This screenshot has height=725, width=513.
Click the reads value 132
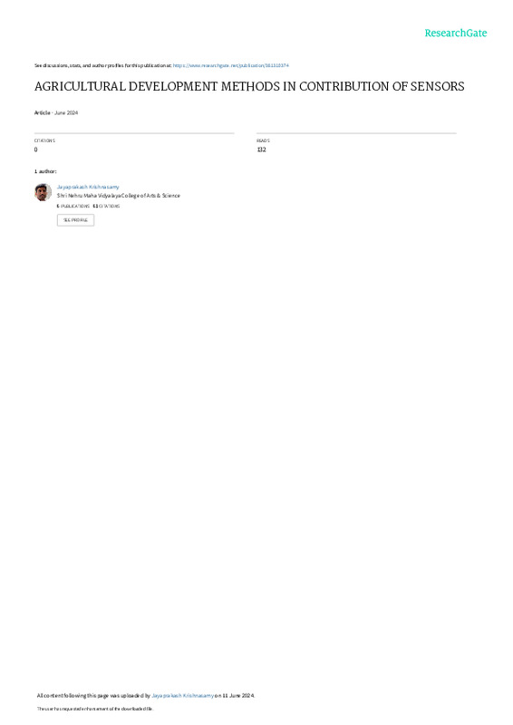point(261,150)
